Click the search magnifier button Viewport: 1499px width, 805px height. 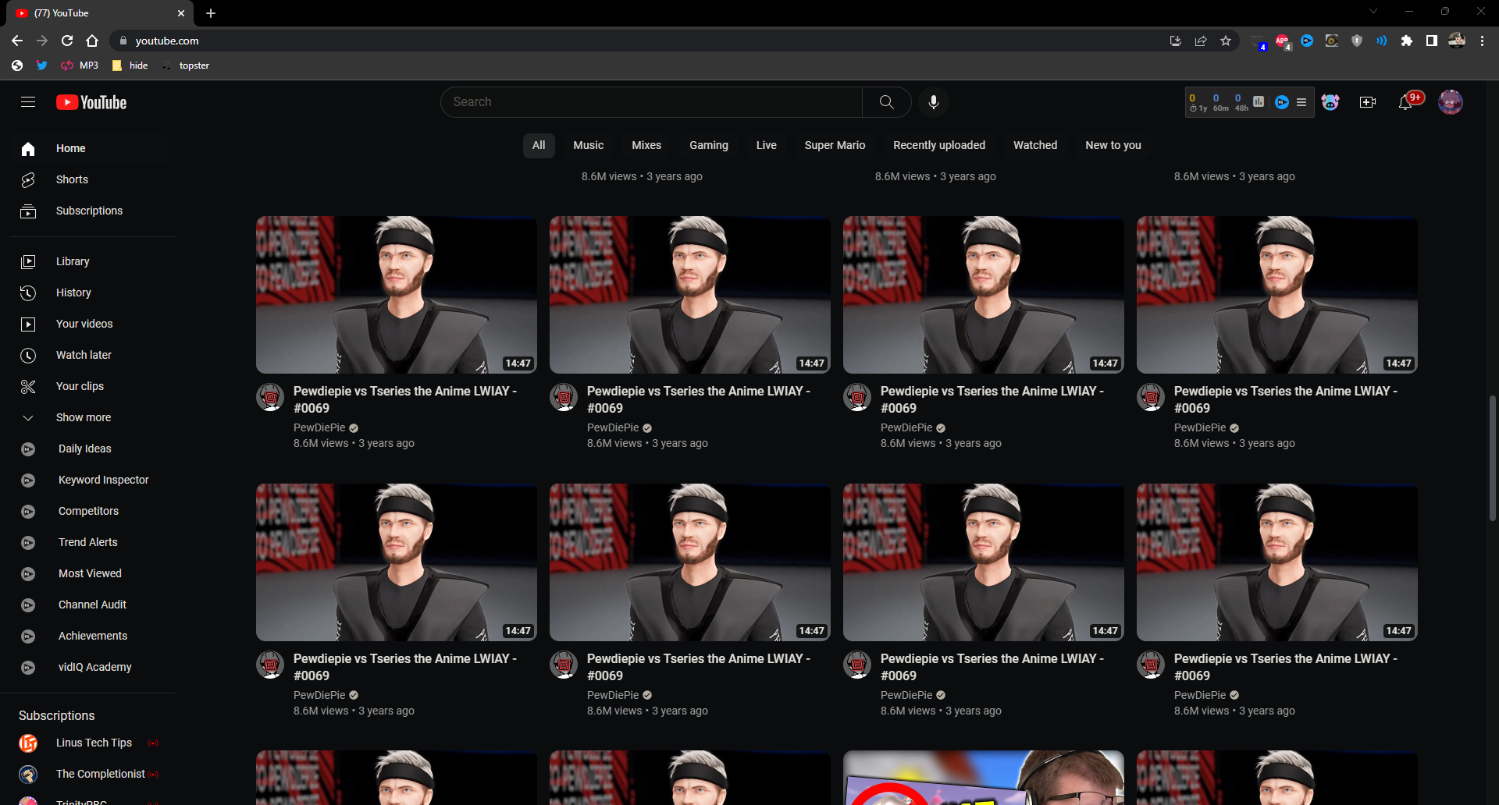click(886, 102)
